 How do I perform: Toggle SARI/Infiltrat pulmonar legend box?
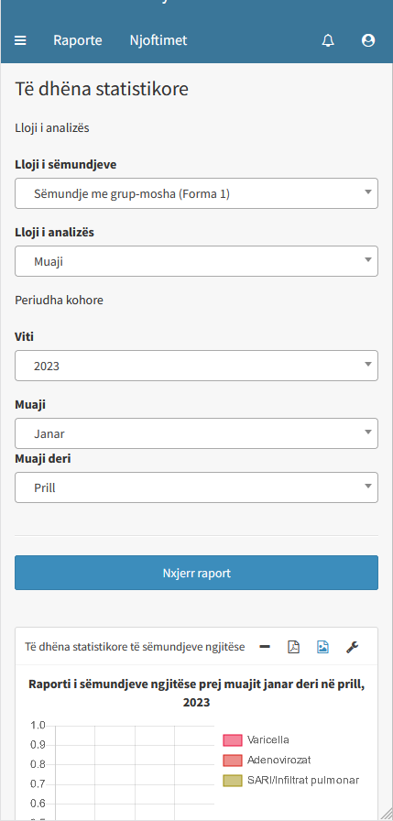point(233,780)
